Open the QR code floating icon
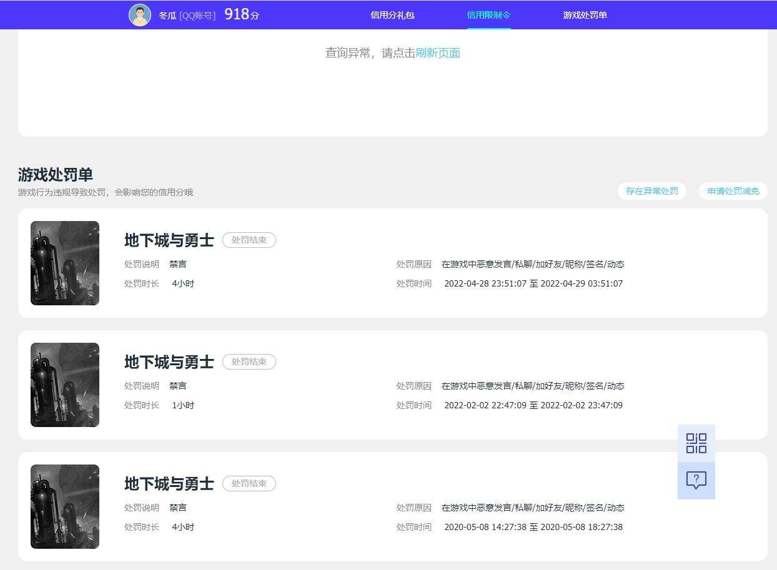777x570 pixels. 696,443
